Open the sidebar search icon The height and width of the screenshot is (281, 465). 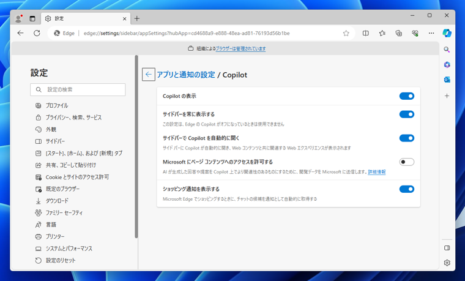coord(447,50)
